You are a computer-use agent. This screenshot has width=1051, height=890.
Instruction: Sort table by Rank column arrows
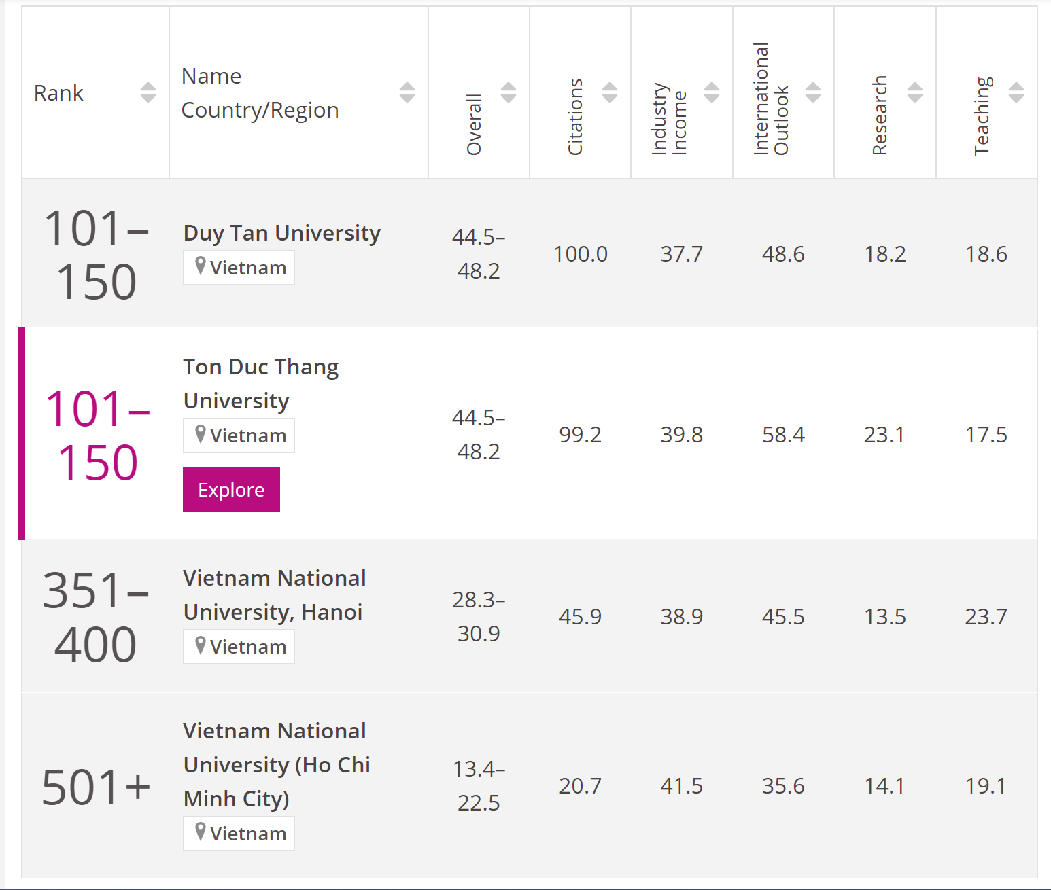tap(148, 92)
